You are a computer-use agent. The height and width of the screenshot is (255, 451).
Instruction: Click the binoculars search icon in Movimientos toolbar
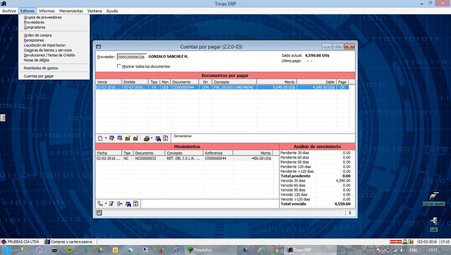(x=128, y=204)
